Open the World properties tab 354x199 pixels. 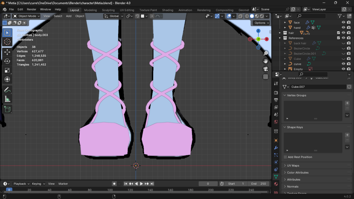tap(276, 122)
